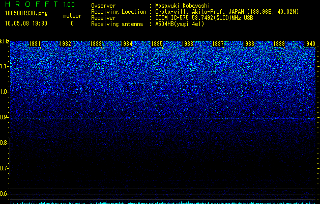Viewport: 320px width, 204px height.
Task: Click the observer name Masayuki Kobayashi
Action: [x=183, y=6]
